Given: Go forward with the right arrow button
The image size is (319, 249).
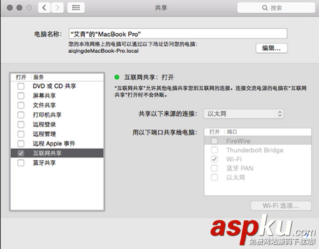Looking at the screenshot, I should coord(57,8).
